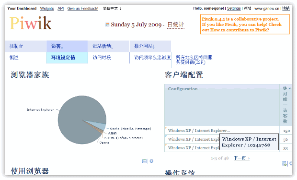Click the Give us Feedback! link
297x180 pixels.
(x=83, y=9)
